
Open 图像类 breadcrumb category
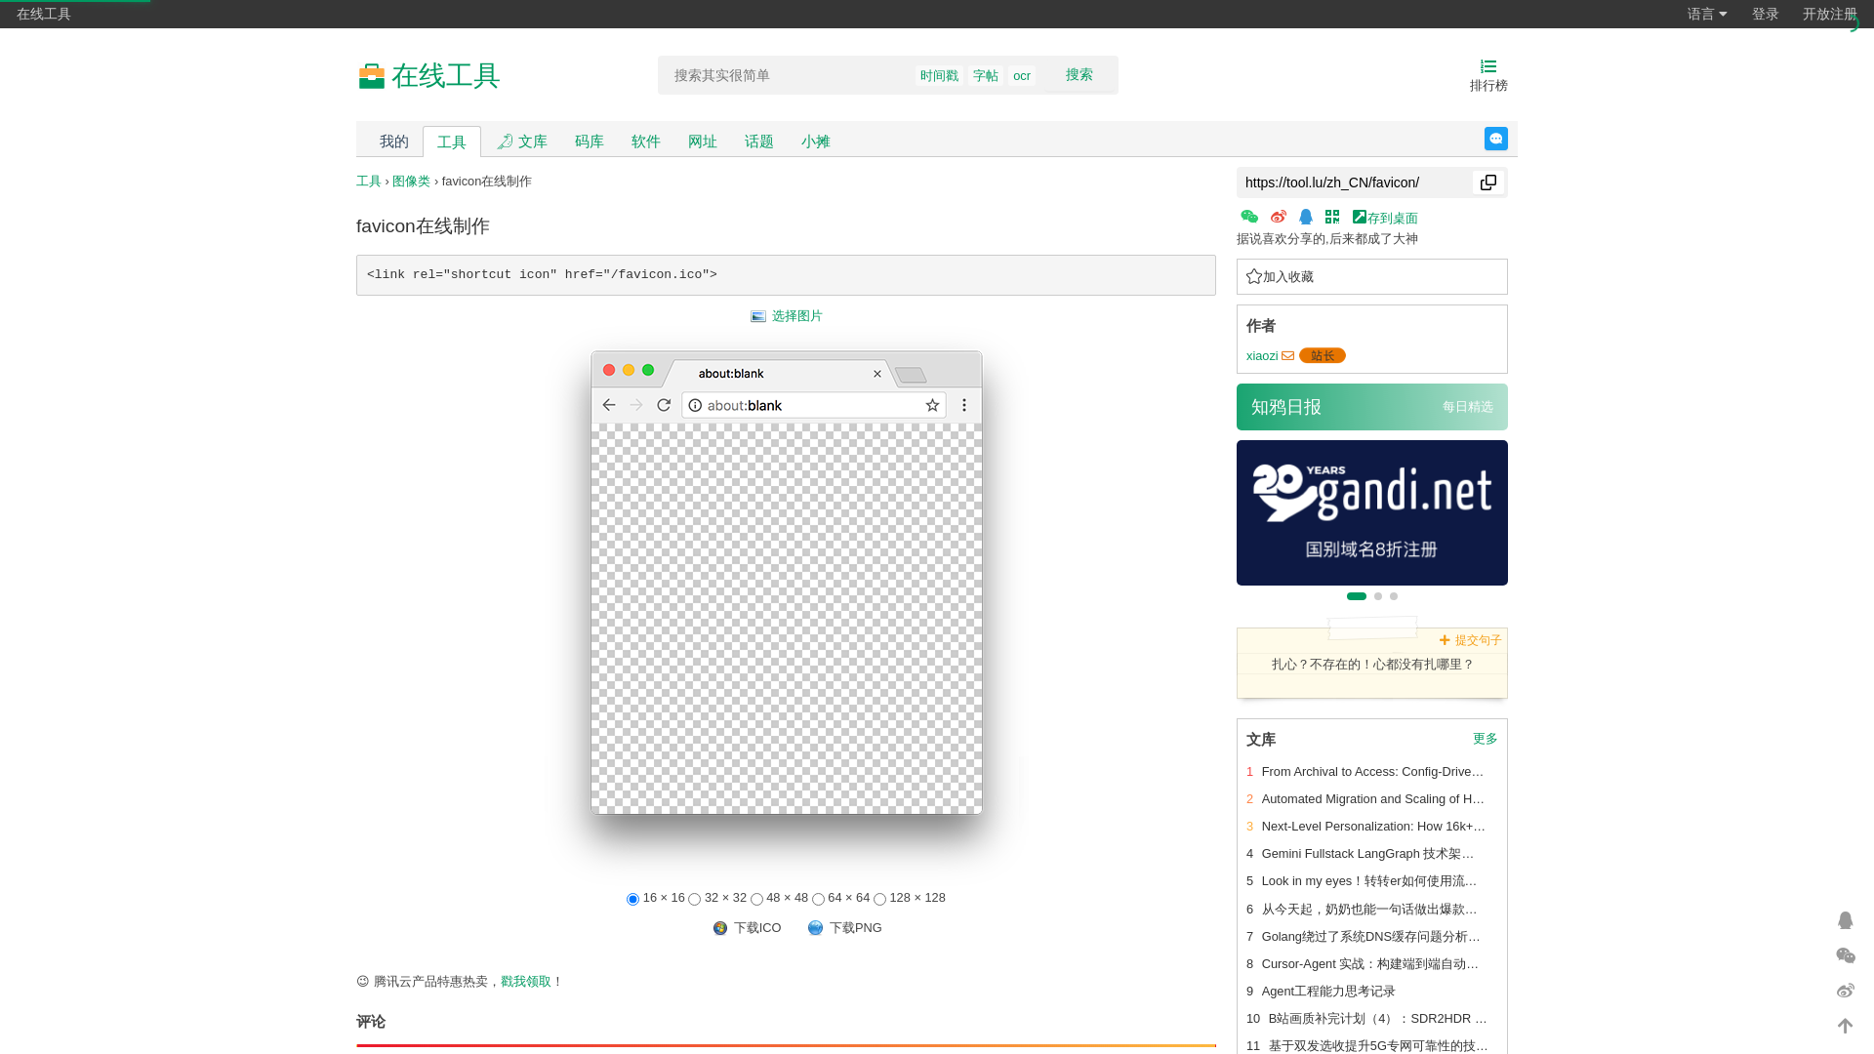tap(411, 182)
